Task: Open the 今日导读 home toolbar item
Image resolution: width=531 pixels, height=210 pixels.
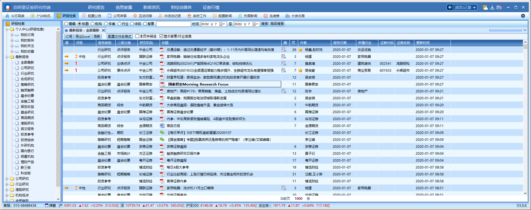Action: coord(15,16)
